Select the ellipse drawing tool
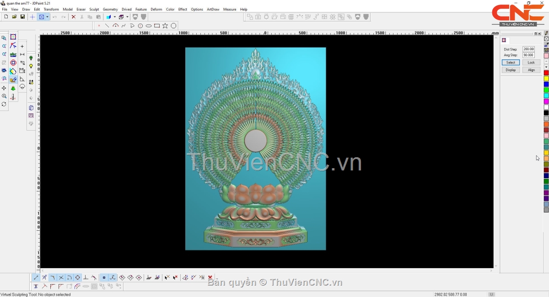The height and width of the screenshot is (297, 549). (x=149, y=26)
